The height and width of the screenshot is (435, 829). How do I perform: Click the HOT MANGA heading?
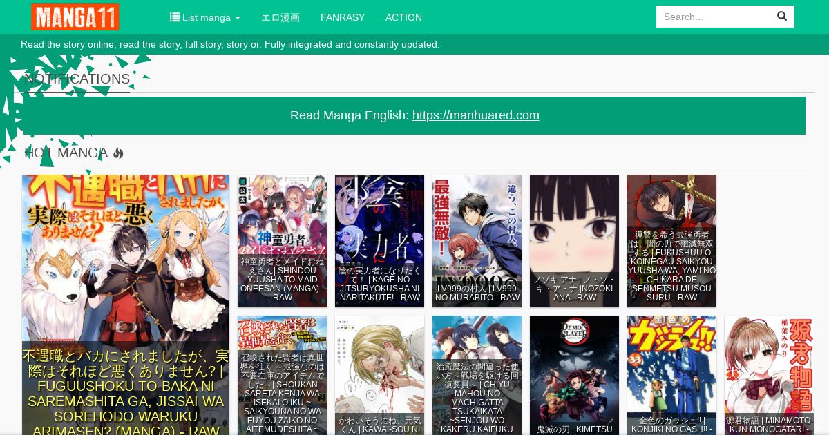(x=66, y=153)
